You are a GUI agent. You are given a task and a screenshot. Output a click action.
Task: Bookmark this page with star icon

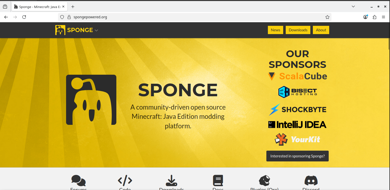coord(327,17)
